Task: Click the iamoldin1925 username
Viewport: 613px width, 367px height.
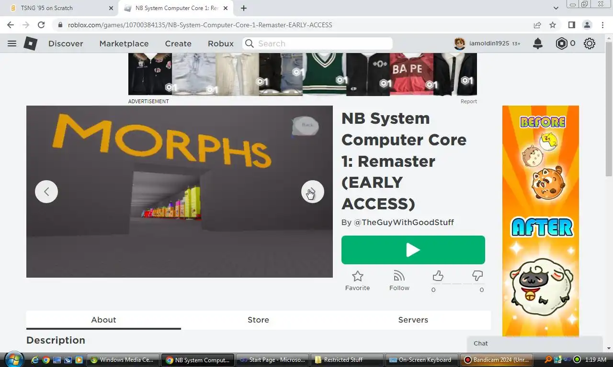Action: click(489, 43)
